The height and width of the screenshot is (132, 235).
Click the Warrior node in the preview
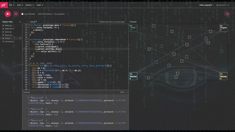(x=133, y=76)
